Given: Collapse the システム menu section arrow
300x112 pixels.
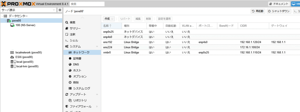Looking at the screenshot, I should click(x=97, y=46).
